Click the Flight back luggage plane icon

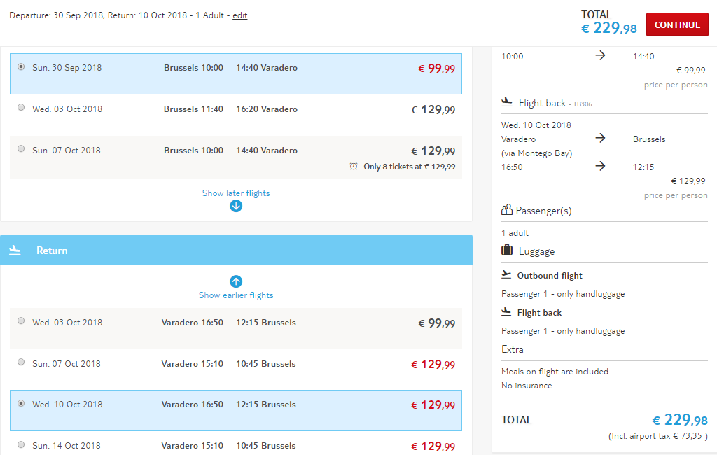pos(506,312)
